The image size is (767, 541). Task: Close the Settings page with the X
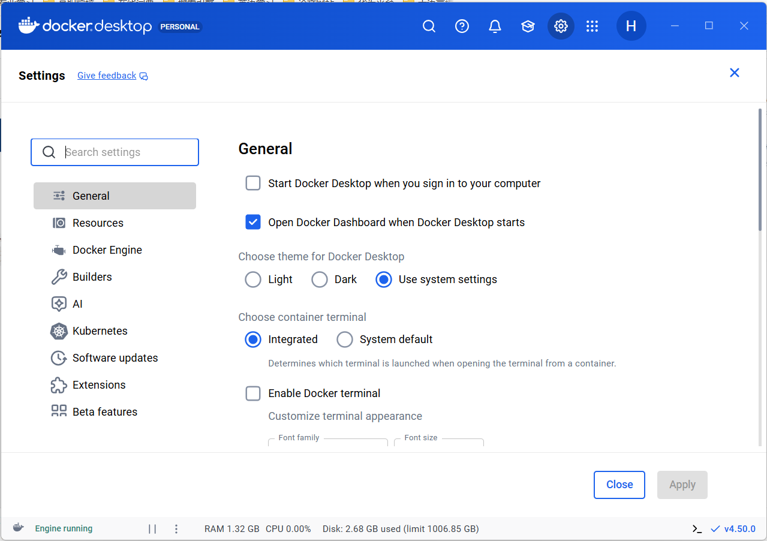coord(734,73)
